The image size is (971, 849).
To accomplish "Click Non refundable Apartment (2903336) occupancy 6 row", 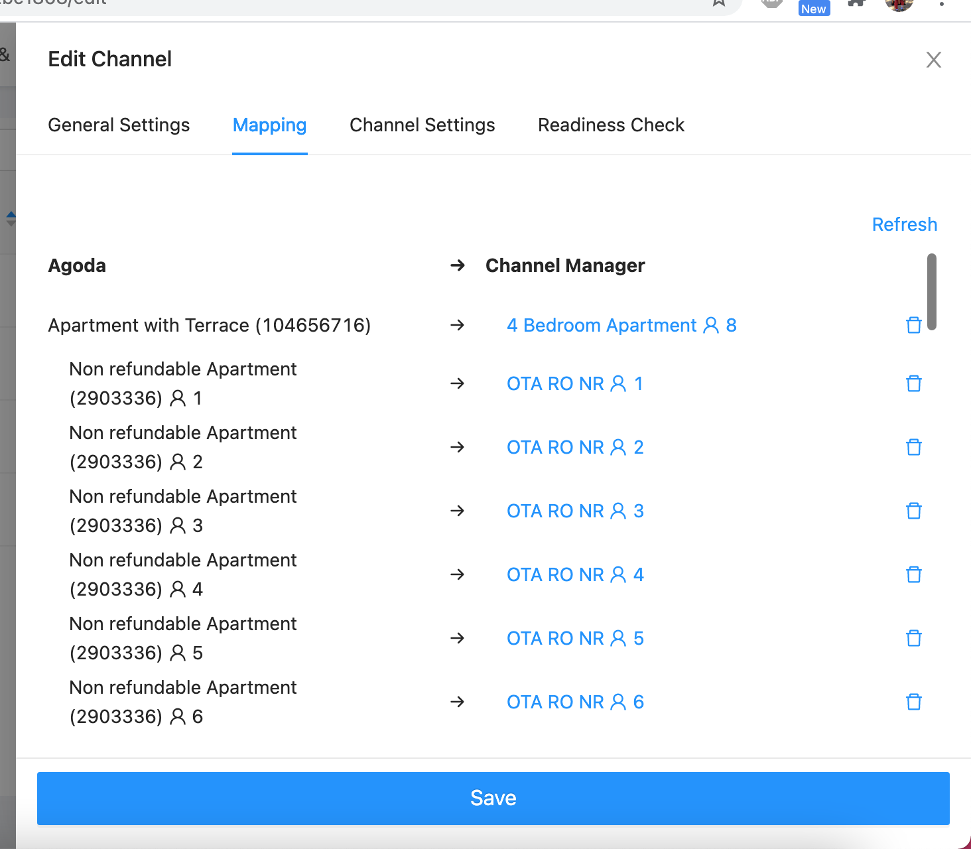I will pyautogui.click(x=183, y=702).
